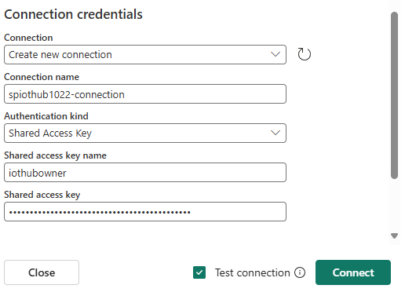Click the Authentication kind chevron arrow
Viewport: 405px width, 296px height.
(x=275, y=133)
